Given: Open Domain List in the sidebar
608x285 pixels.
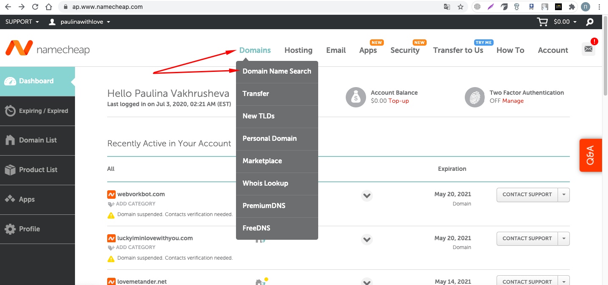Looking at the screenshot, I should (37, 140).
